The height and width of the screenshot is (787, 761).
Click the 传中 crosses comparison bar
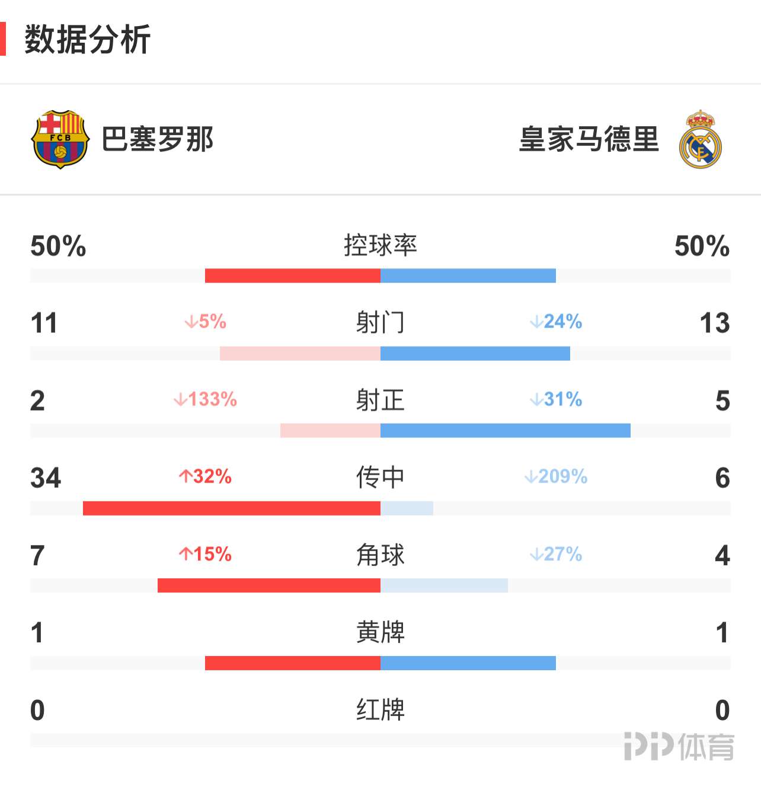[380, 508]
